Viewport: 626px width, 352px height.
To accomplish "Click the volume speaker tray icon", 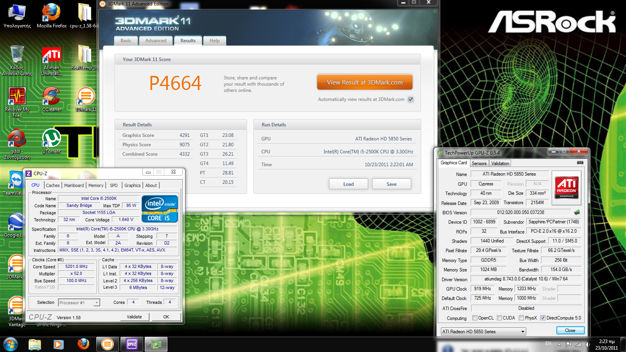I will 588,345.
